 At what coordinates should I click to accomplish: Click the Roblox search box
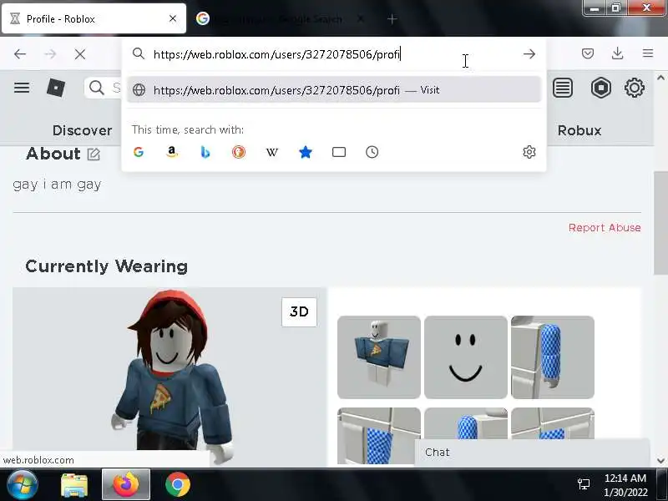(104, 88)
